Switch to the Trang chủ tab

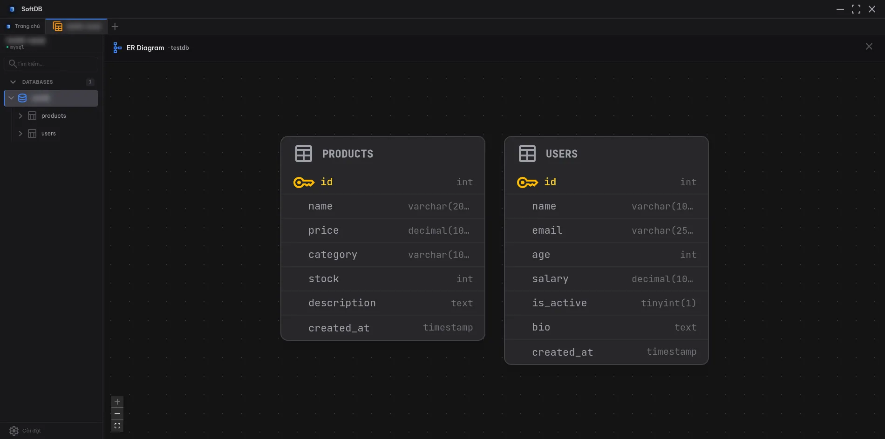click(23, 27)
